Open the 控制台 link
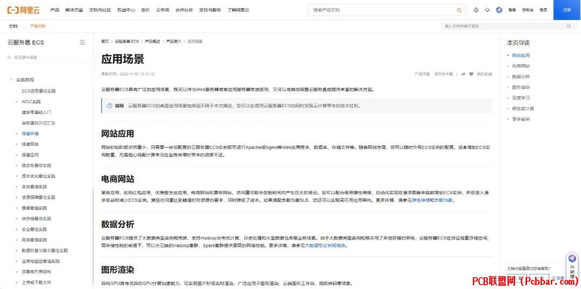This screenshot has height=289, width=581. 528,10
